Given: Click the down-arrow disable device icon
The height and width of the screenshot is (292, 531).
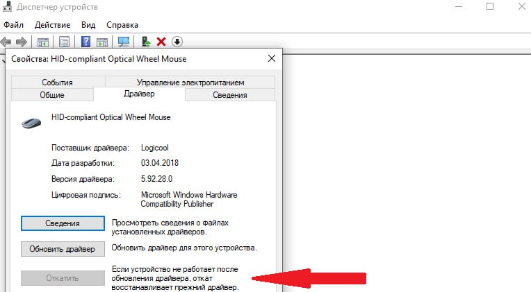Looking at the screenshot, I should (177, 42).
